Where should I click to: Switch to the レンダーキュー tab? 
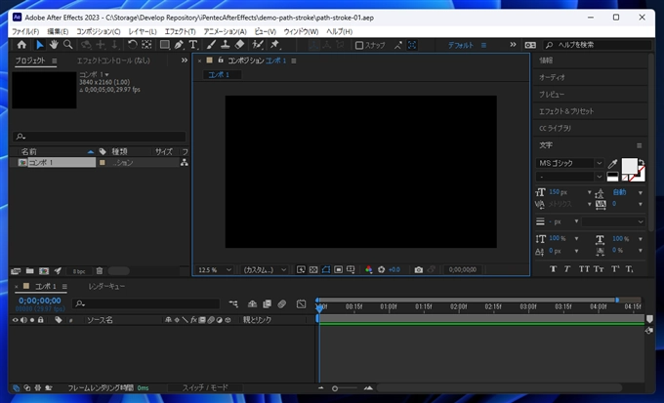click(106, 287)
